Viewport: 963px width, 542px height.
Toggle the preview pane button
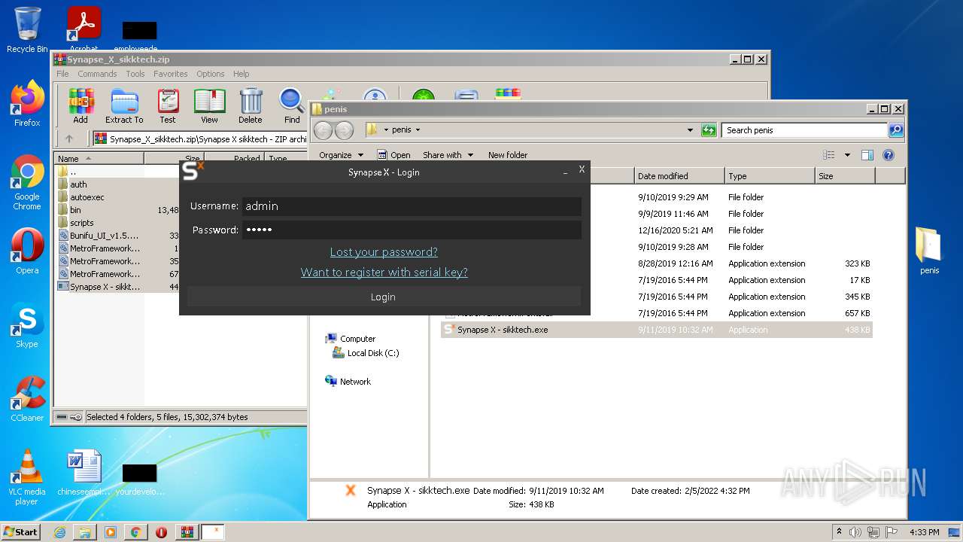867,155
